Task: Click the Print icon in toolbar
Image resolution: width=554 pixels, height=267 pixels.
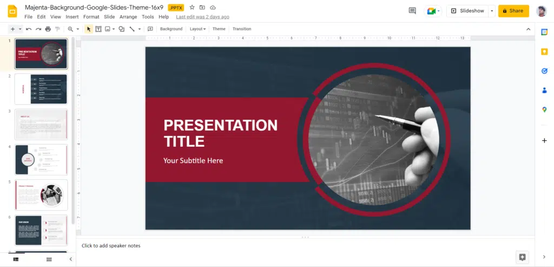Action: (x=48, y=29)
